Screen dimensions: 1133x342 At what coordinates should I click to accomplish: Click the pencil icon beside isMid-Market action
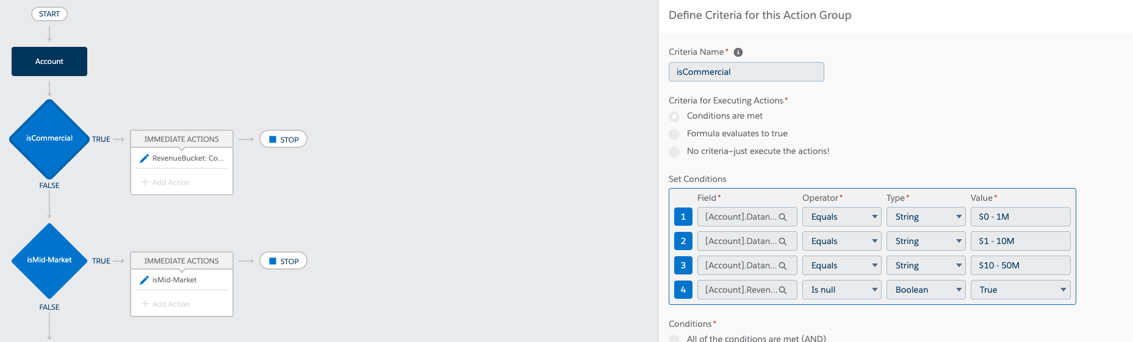tap(145, 280)
